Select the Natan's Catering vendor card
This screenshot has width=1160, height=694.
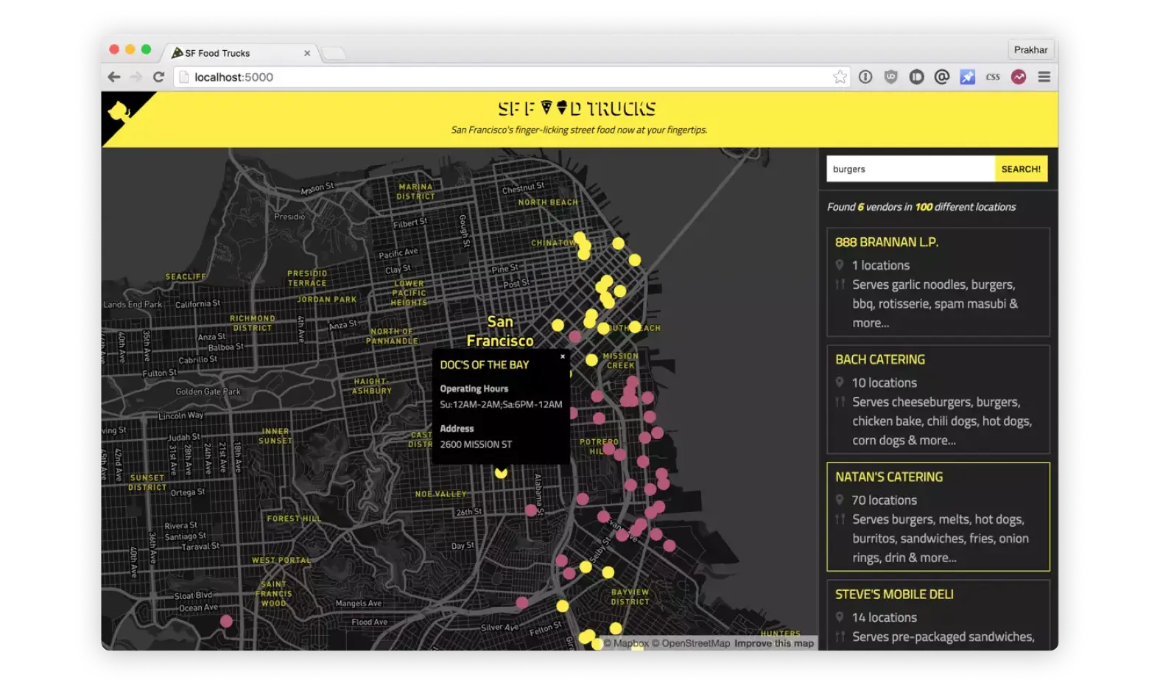[938, 516]
